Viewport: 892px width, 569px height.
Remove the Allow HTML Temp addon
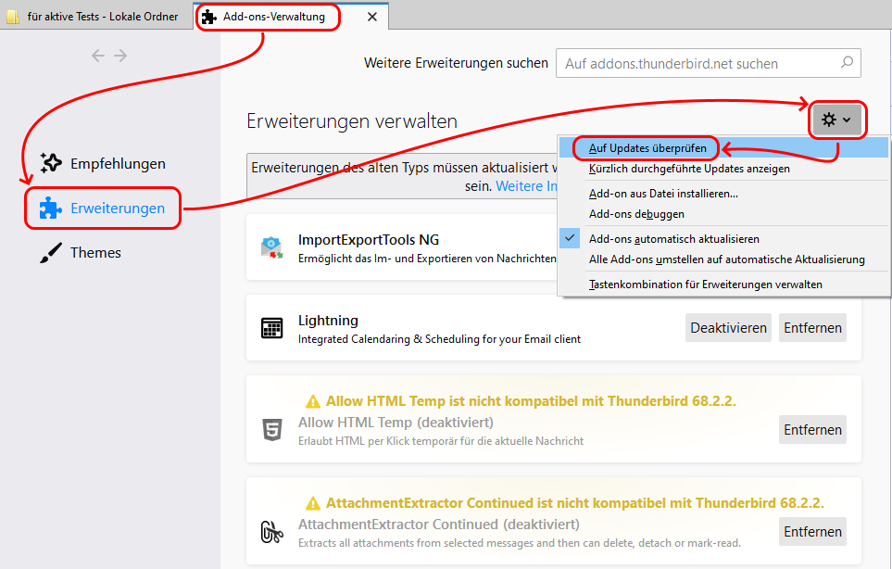point(812,430)
